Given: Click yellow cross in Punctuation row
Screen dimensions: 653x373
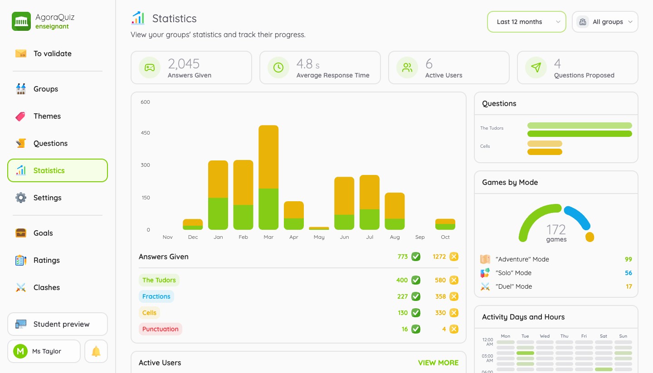Looking at the screenshot, I should click(454, 329).
